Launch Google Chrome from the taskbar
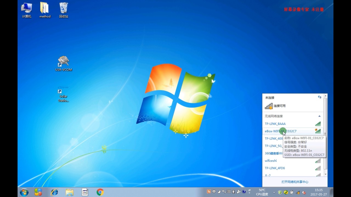Screen dimensions: 351x197 (100, 192)
